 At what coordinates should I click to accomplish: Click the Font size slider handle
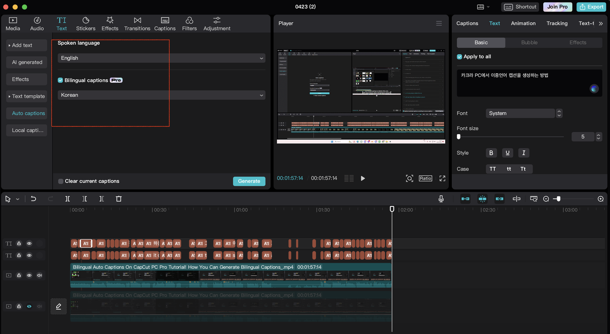coord(458,137)
